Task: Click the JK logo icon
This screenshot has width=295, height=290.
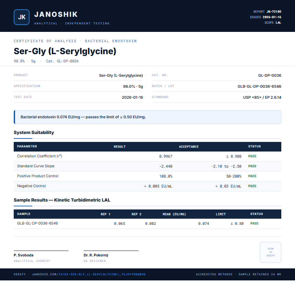Action: 22,17
